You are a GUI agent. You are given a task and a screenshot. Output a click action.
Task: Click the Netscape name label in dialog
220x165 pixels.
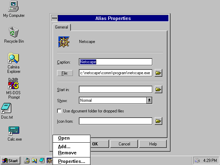point(87,42)
